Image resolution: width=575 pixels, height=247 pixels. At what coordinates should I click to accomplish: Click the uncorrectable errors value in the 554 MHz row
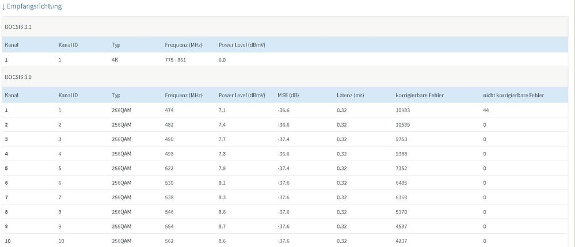pos(485,226)
